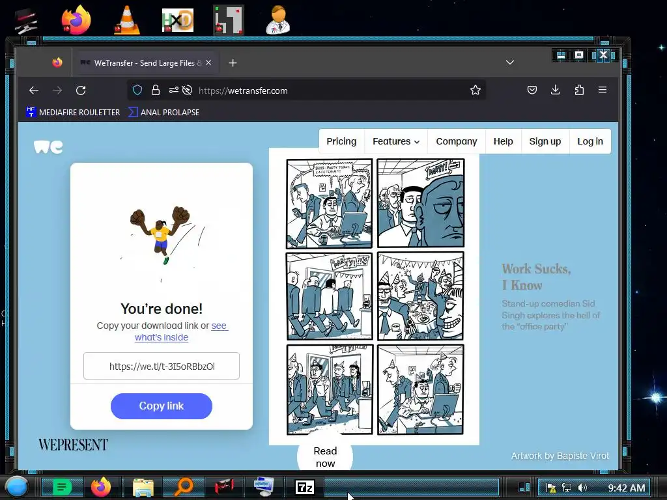Click the Artwork by Bapiste Virot credit

(x=560, y=456)
